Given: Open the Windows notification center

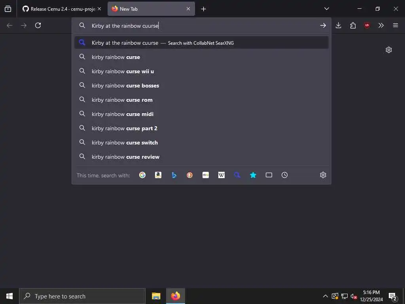Looking at the screenshot, I should [392, 296].
